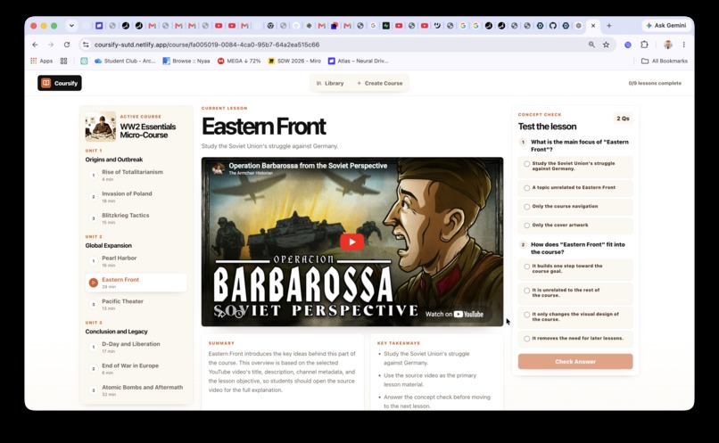Open Browse :: Nyaa bookmark

point(186,61)
